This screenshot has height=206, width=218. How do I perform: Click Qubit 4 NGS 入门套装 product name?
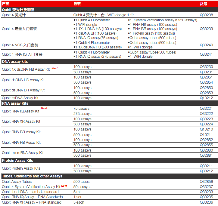click(20, 45)
